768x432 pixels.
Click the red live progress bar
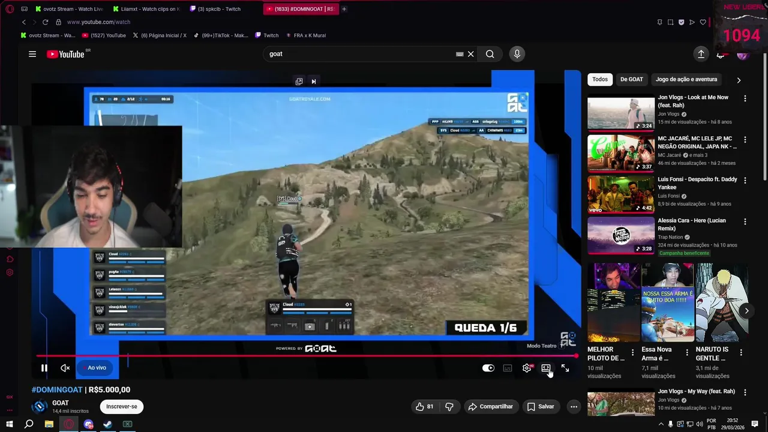306,356
